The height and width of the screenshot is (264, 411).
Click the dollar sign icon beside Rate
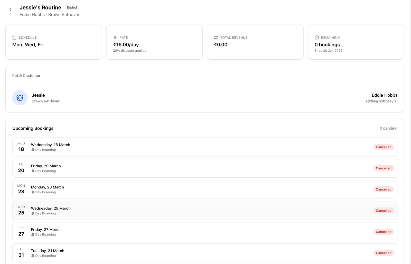point(115,37)
